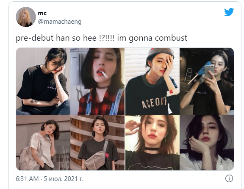
Task: Click the ACEOUT text on the t-shirt
Action: [x=154, y=103]
